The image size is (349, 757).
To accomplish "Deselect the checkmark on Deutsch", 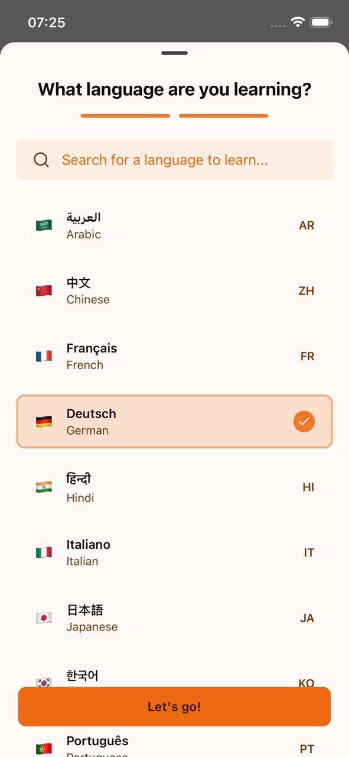I will (x=304, y=421).
